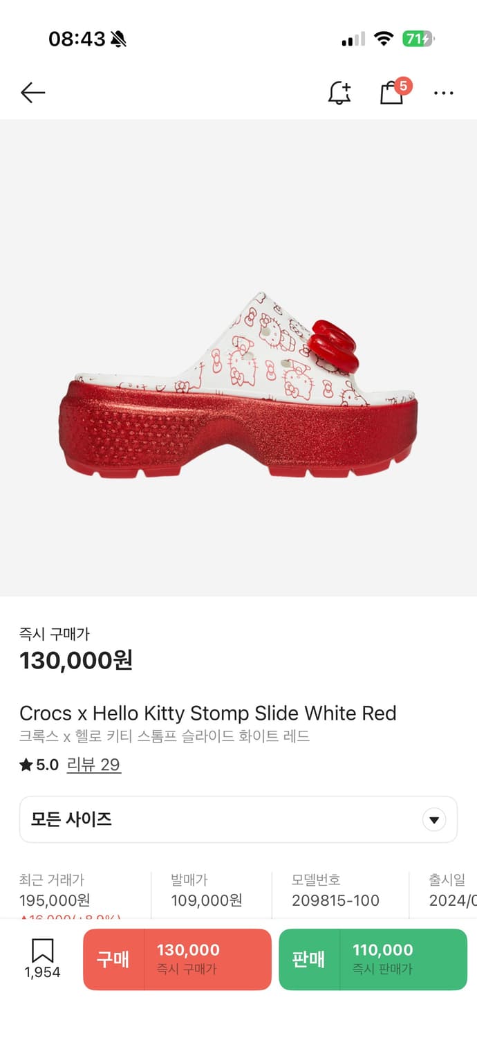Viewport: 477px width, 1038px height.
Task: Tap the 5.0 star rating
Action: click(x=39, y=765)
